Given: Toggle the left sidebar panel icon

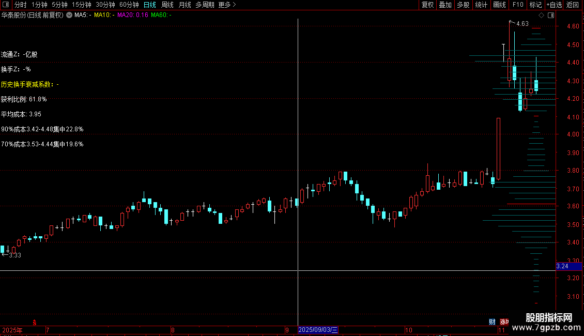Looking at the screenshot, I should (x=6, y=5).
